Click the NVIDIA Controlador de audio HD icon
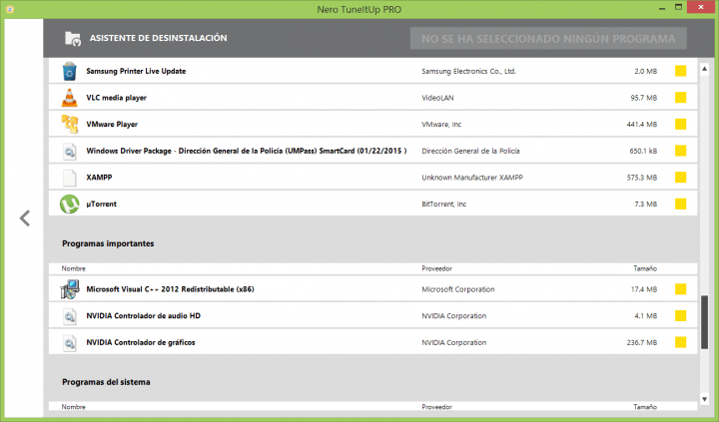 click(x=69, y=315)
